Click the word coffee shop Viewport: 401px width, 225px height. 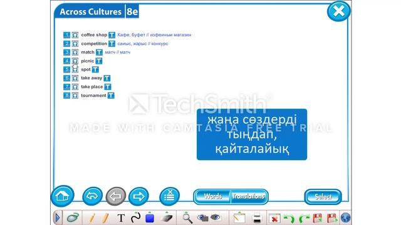[x=94, y=35]
